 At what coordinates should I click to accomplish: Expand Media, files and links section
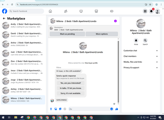[141, 62]
